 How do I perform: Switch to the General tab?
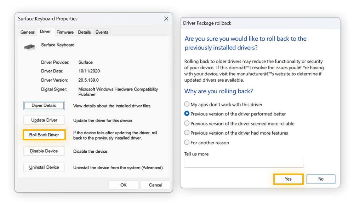pos(28,32)
